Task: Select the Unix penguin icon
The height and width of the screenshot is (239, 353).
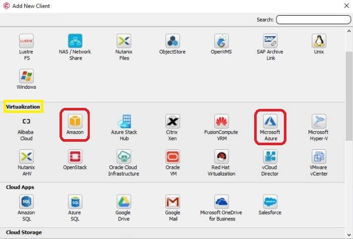Action: 319,41
